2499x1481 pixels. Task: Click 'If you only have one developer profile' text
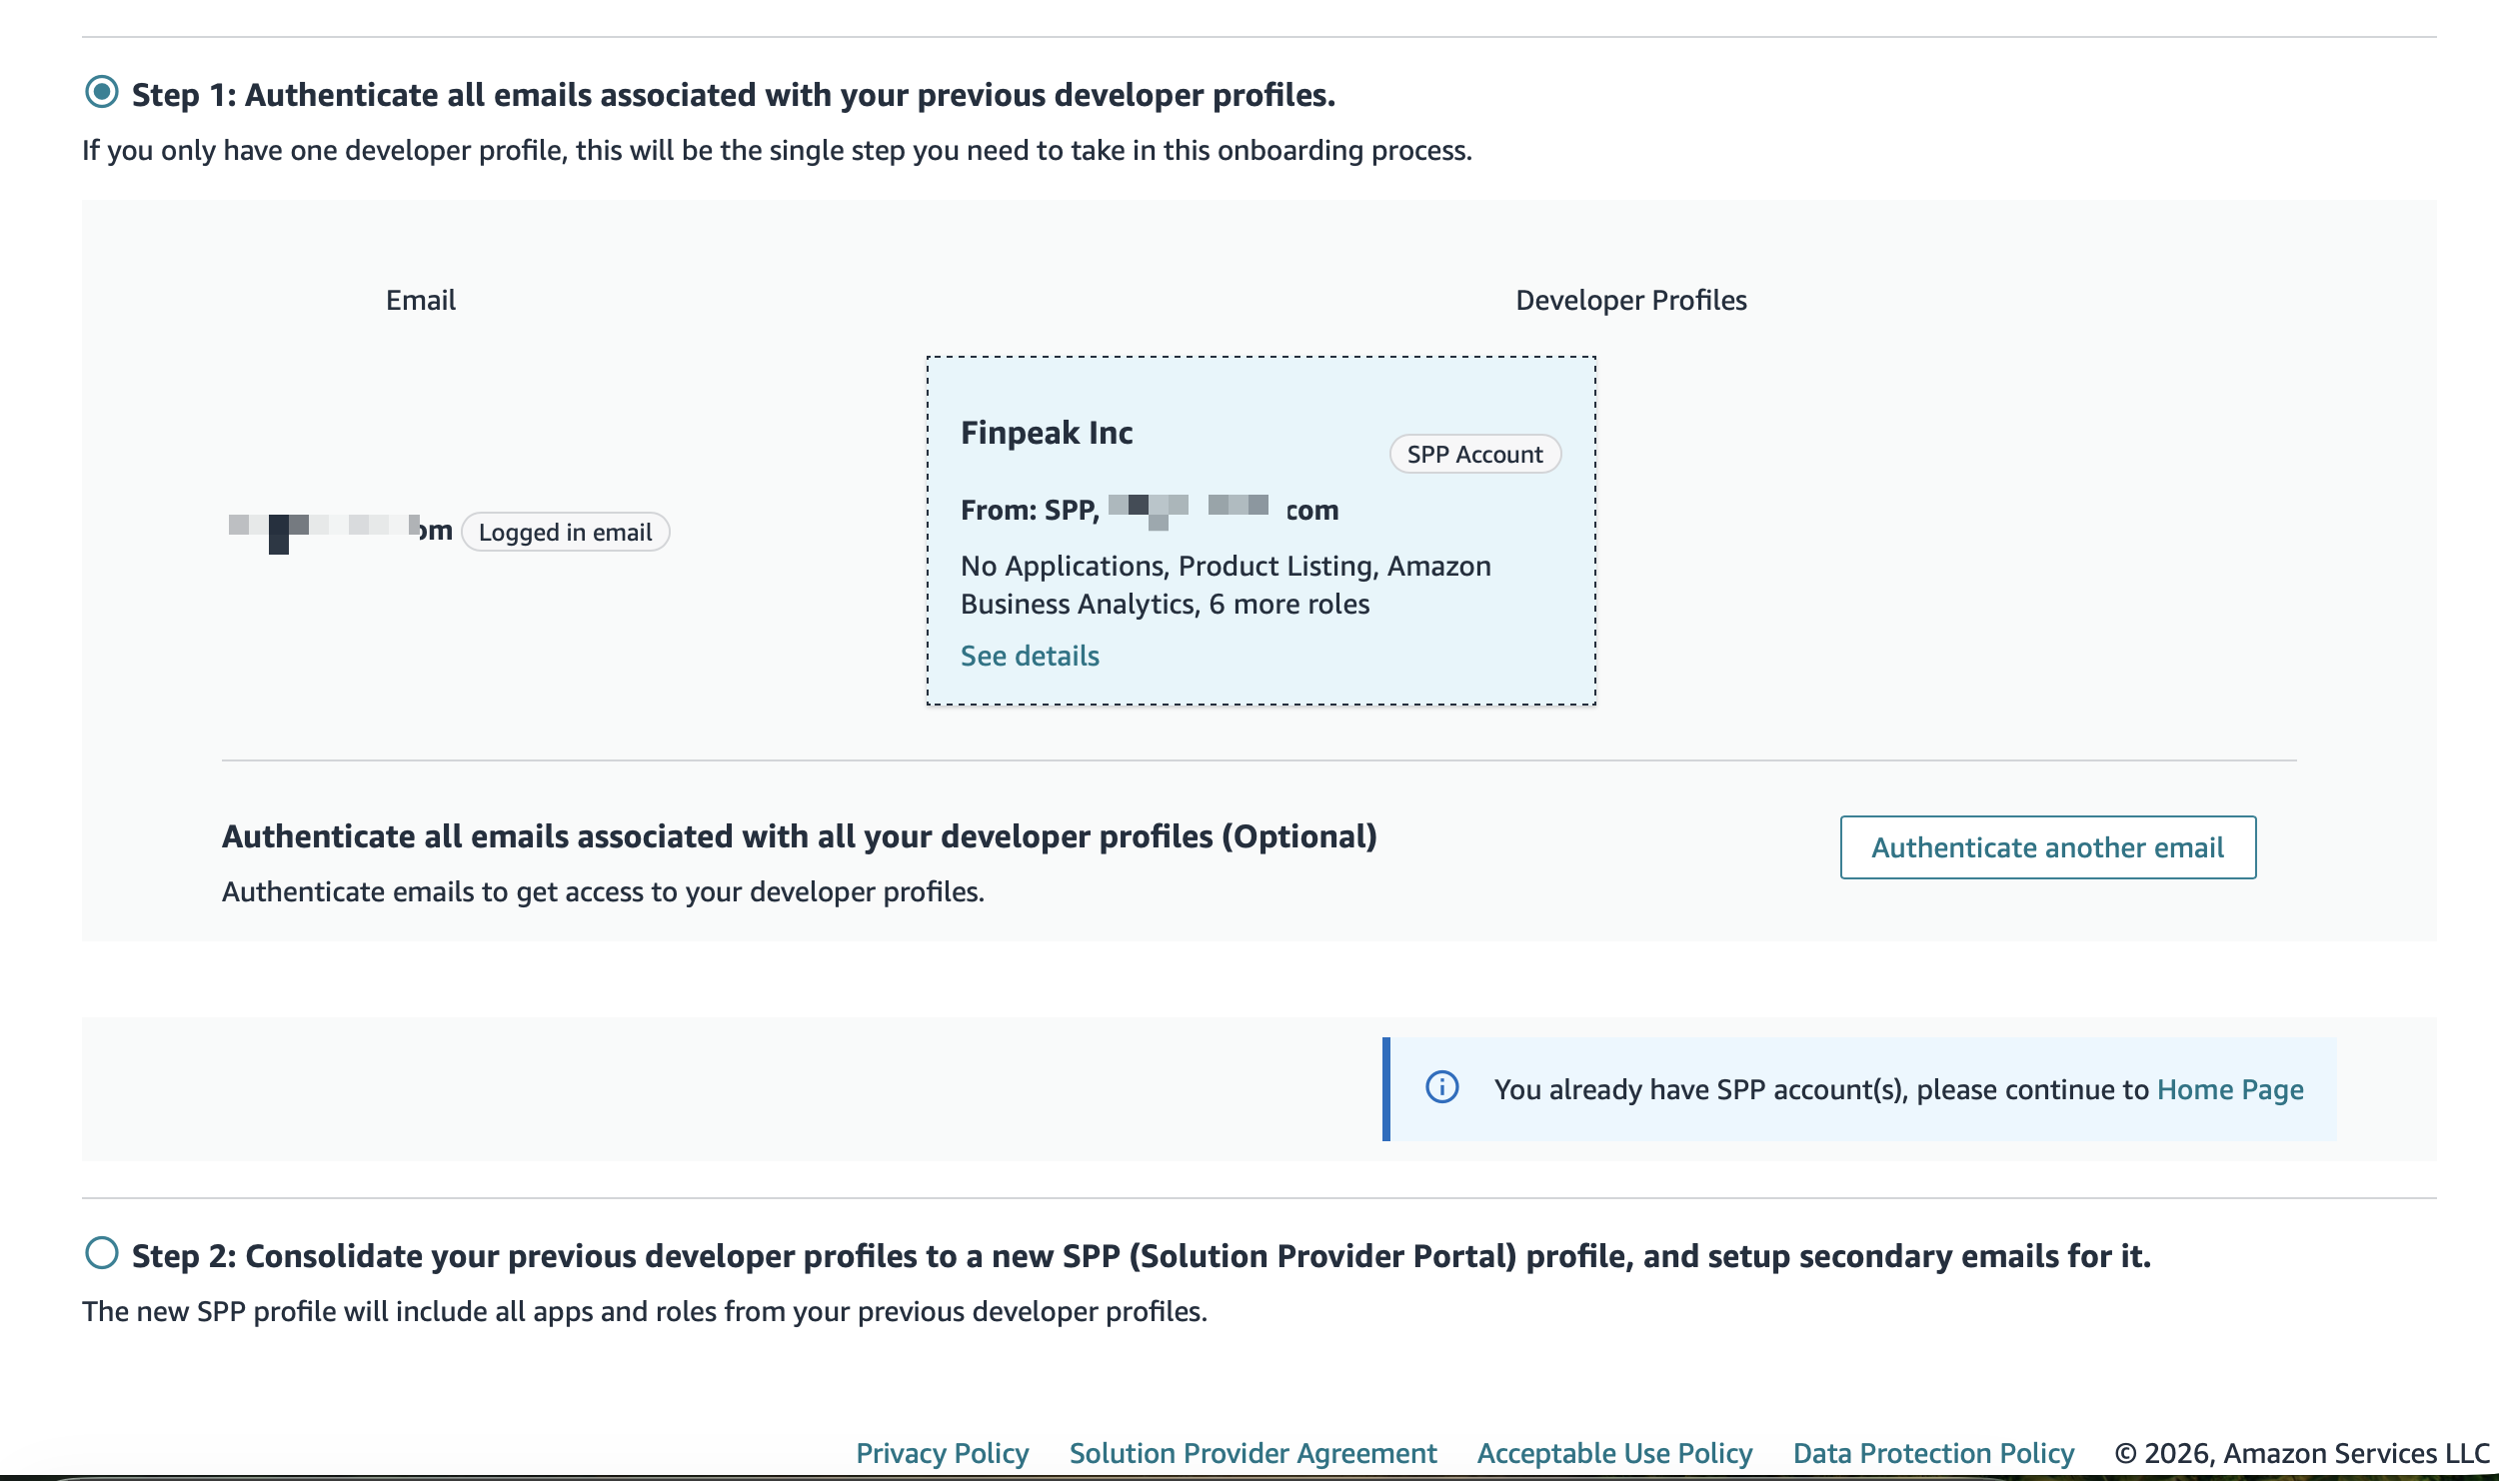[778, 150]
